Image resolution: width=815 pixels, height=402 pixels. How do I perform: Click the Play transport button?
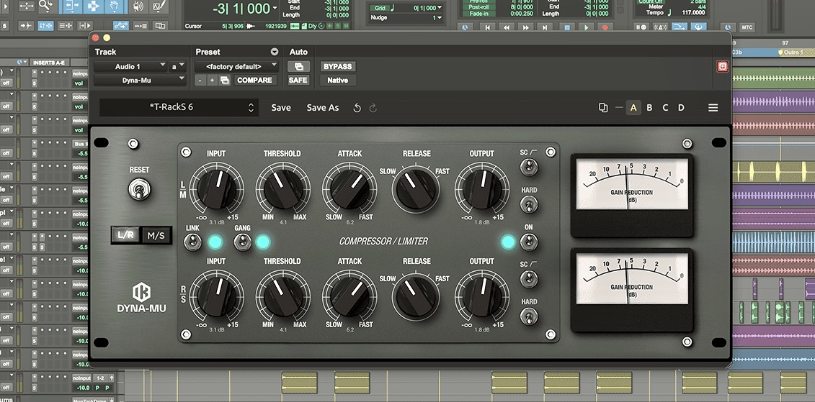coord(586,27)
